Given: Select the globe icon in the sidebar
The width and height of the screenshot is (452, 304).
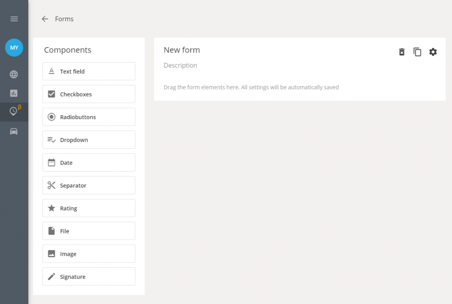Looking at the screenshot, I should (x=14, y=74).
